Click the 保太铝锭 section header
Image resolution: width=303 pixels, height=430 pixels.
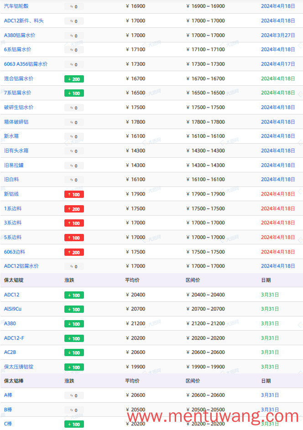tap(14, 280)
